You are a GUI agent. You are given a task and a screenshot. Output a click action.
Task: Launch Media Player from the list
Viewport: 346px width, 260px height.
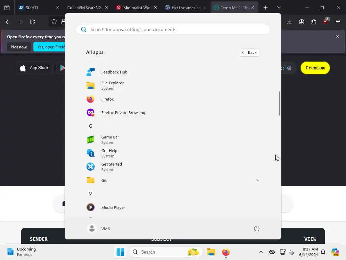pos(173,208)
